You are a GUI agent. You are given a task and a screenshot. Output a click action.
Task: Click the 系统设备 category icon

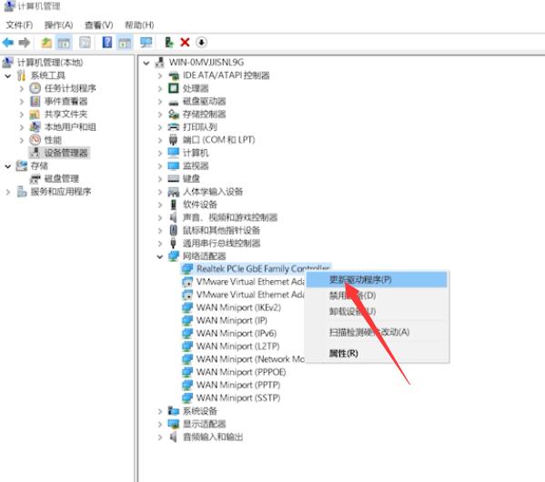tap(173, 411)
